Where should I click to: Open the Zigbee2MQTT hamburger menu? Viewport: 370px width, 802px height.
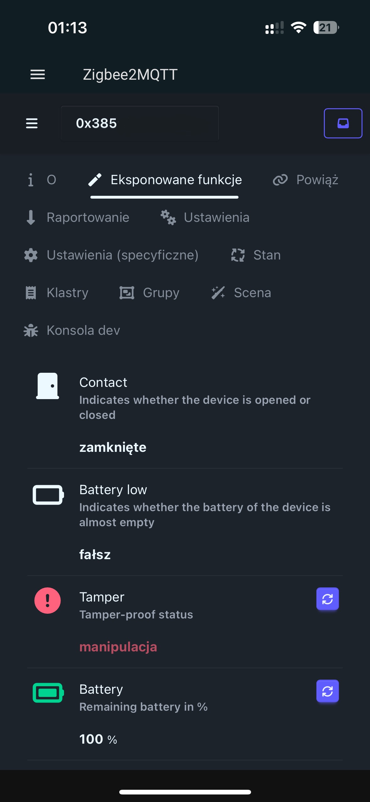tap(38, 75)
